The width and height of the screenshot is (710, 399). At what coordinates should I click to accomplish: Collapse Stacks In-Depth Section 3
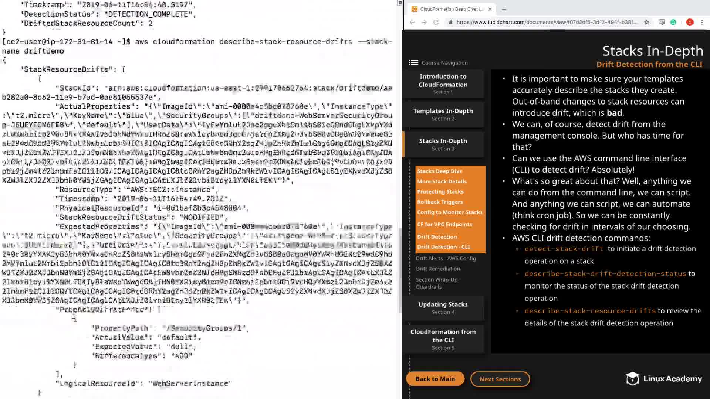[443, 144]
